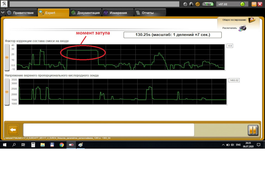Click the printer icon

coord(242,28)
